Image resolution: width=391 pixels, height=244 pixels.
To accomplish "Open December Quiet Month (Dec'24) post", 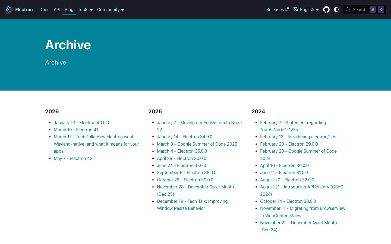I will pos(298,226).
